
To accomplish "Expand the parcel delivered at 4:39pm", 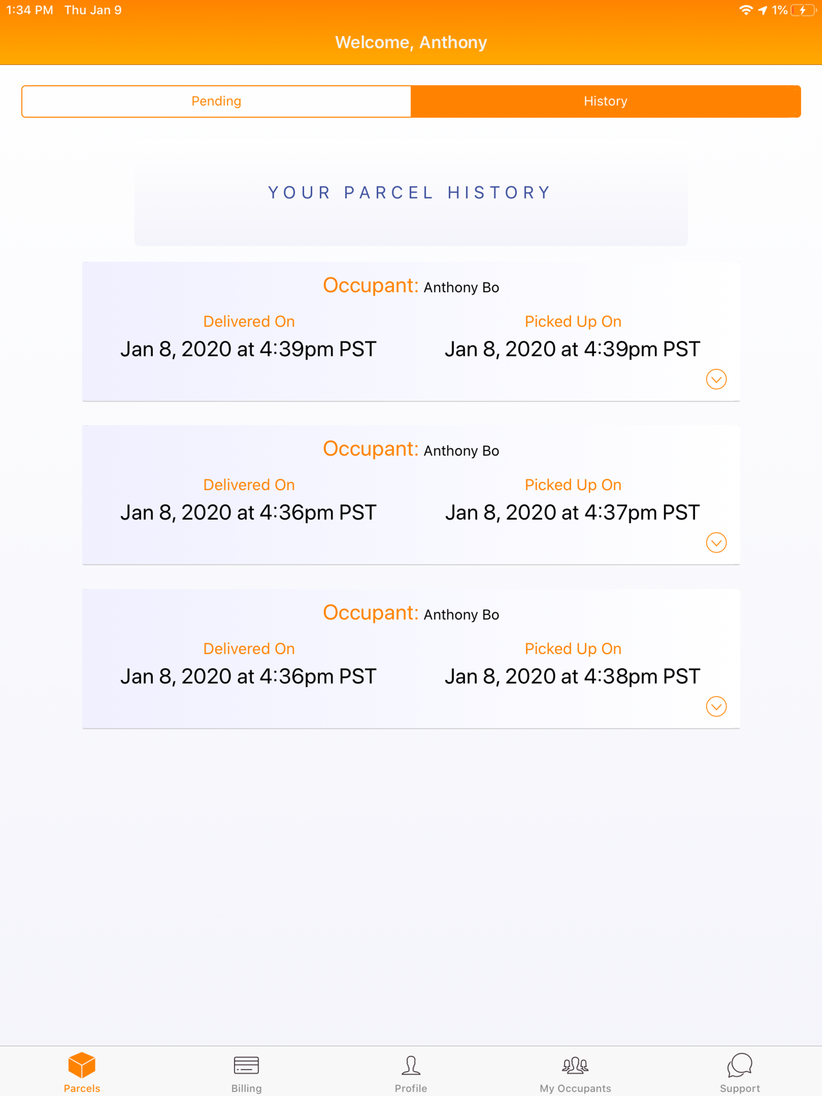I will [716, 379].
